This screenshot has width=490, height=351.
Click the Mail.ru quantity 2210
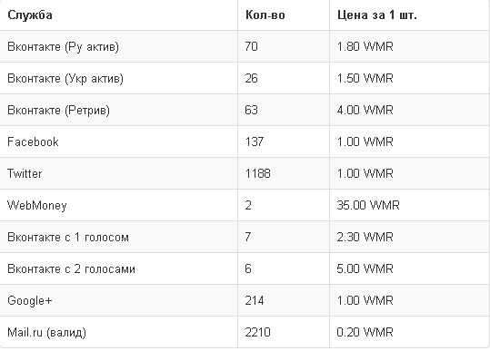[x=258, y=332]
